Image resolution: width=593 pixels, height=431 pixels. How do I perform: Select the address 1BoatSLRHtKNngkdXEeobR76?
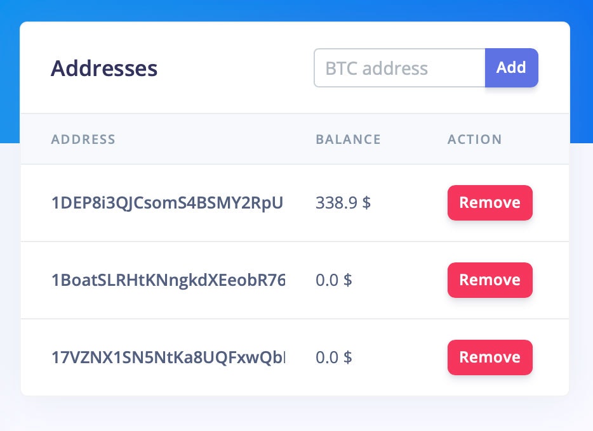coord(168,280)
